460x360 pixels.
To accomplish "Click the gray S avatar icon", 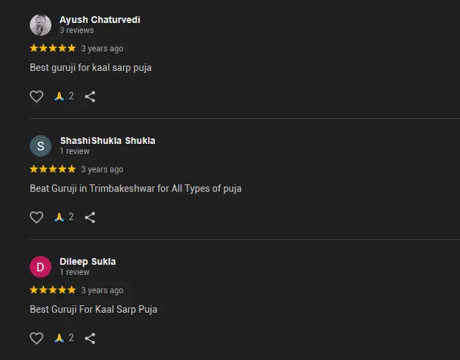I will pos(41,146).
